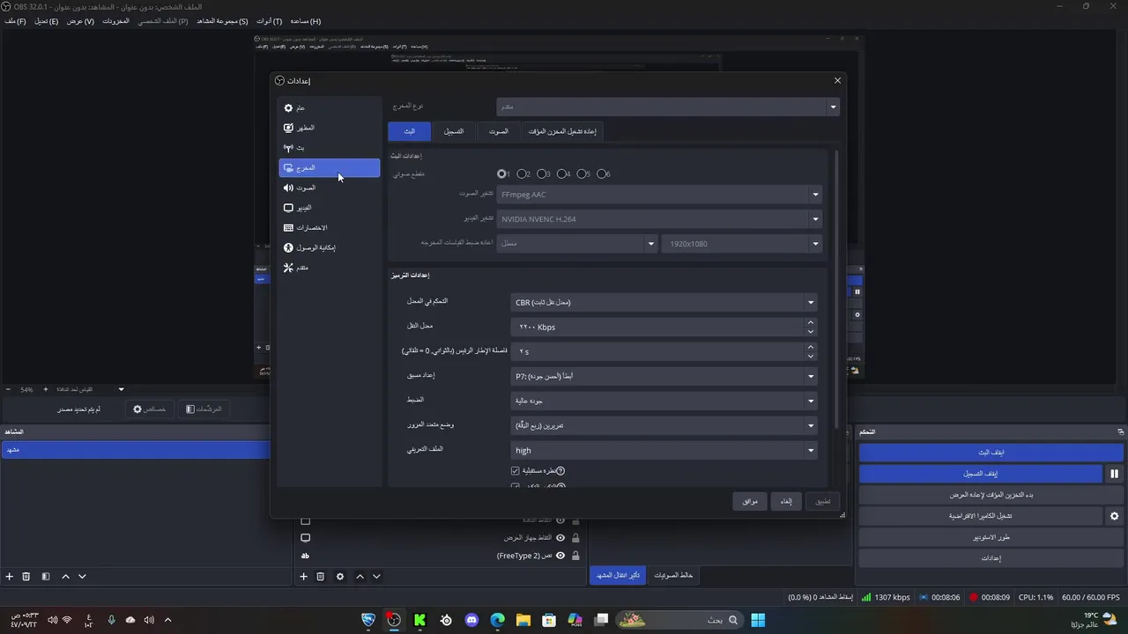Switch to Recording (التسجيل) tab
Screen dimensions: 1128x634
point(454,131)
